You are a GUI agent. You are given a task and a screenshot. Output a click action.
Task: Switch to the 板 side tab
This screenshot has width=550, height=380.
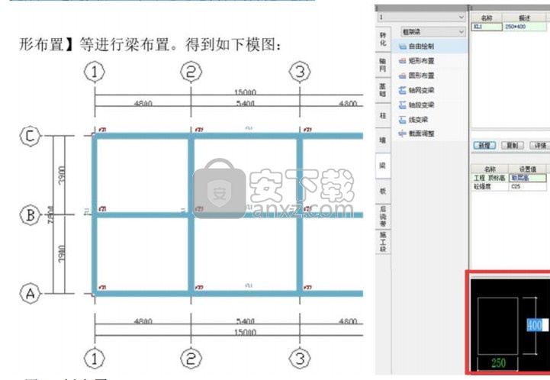(383, 191)
